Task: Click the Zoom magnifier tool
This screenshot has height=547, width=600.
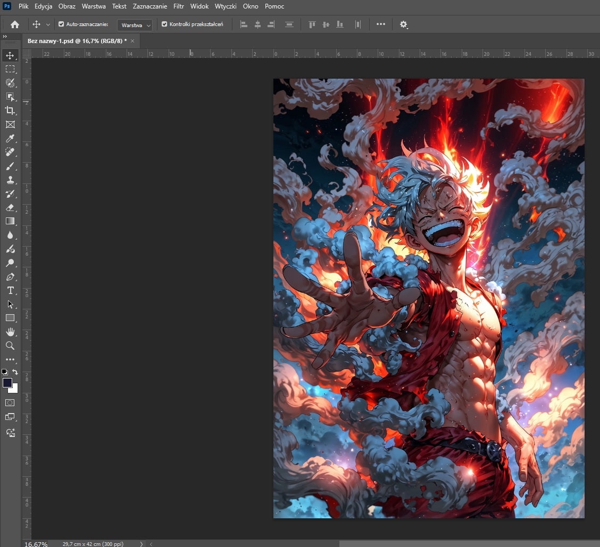Action: pos(10,346)
